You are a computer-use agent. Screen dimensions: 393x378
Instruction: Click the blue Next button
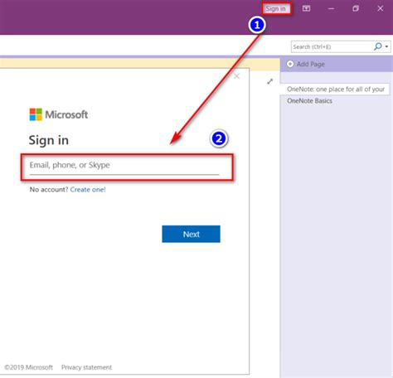click(x=191, y=234)
